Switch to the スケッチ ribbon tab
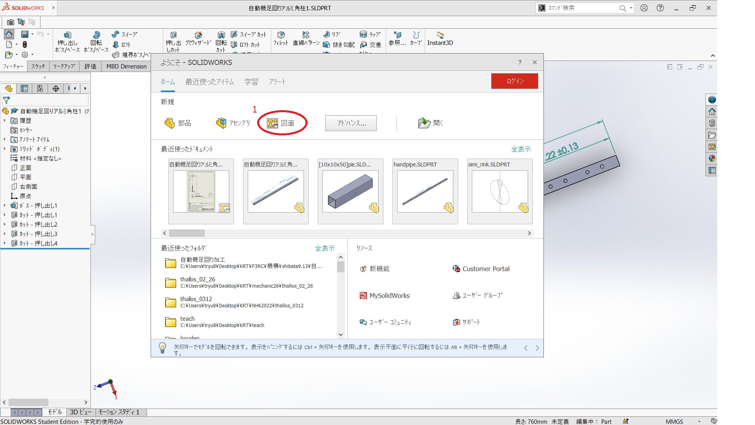 [x=38, y=66]
